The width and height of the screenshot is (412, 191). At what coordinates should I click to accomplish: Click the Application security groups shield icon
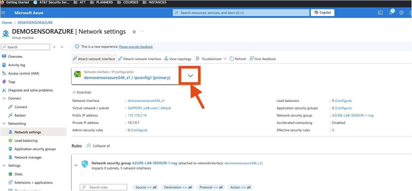(x=10, y=149)
